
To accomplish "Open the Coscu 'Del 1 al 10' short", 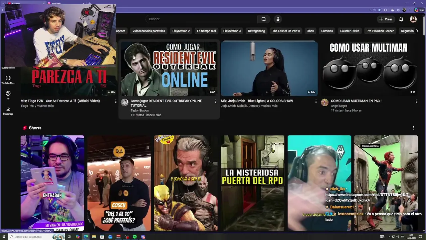I will pyautogui.click(x=119, y=183).
